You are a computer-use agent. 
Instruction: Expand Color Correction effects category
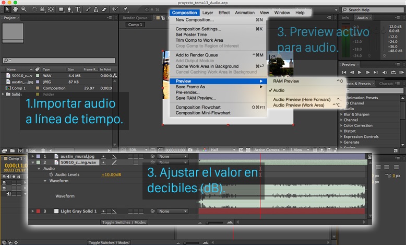coord(341,125)
